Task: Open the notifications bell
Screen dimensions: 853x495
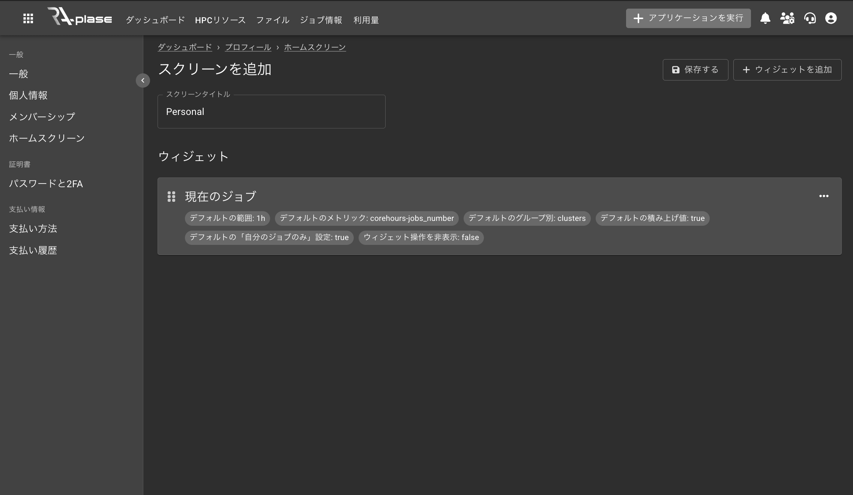Action: point(765,18)
